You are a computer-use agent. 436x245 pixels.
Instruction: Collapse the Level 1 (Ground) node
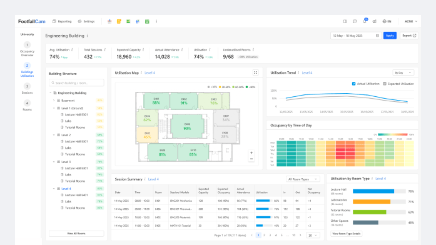pyautogui.click(x=54, y=108)
